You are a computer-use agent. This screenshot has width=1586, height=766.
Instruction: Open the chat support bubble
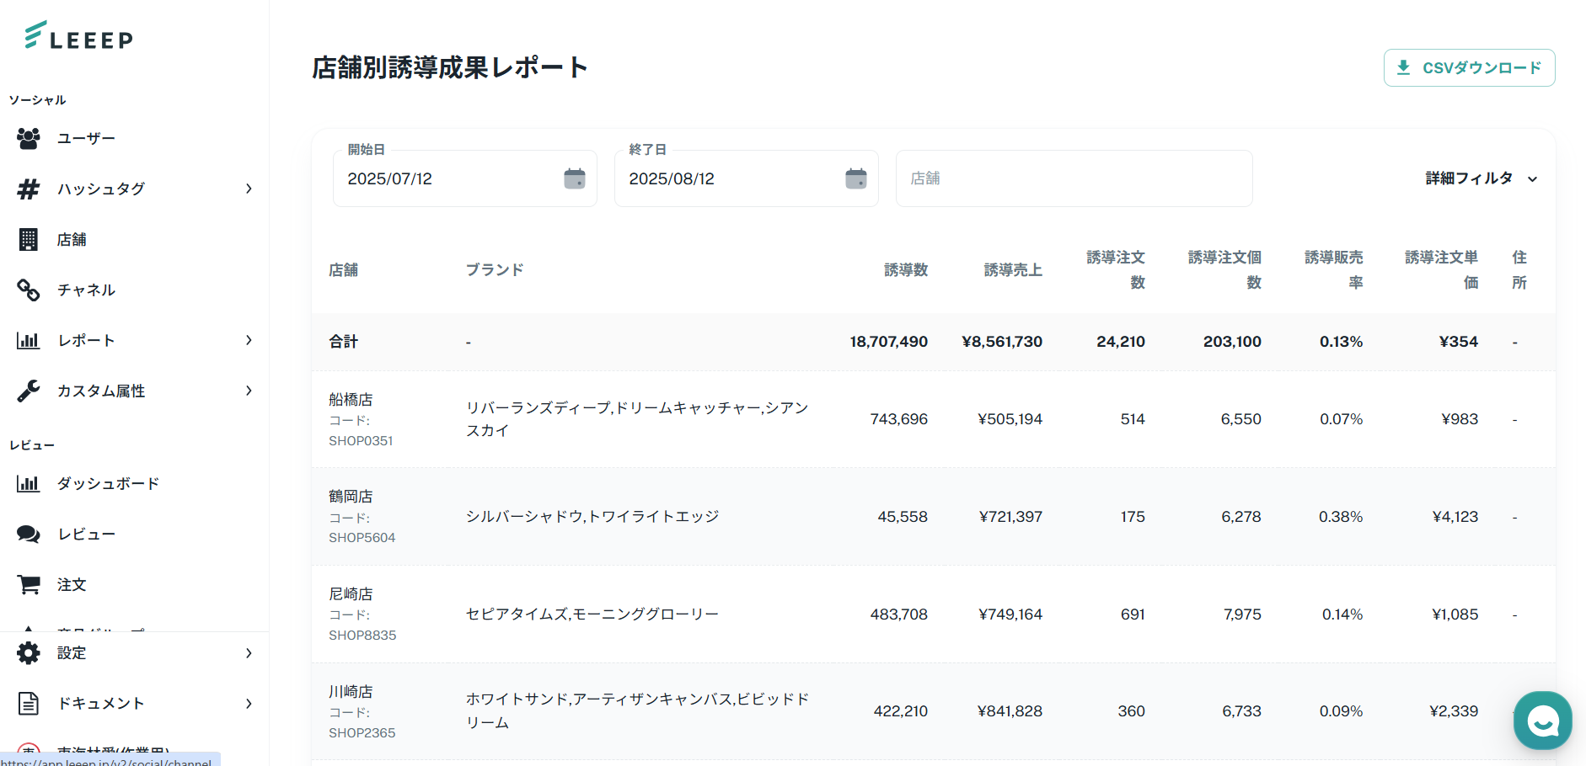click(x=1542, y=721)
